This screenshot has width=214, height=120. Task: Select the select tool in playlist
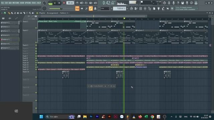27,13
